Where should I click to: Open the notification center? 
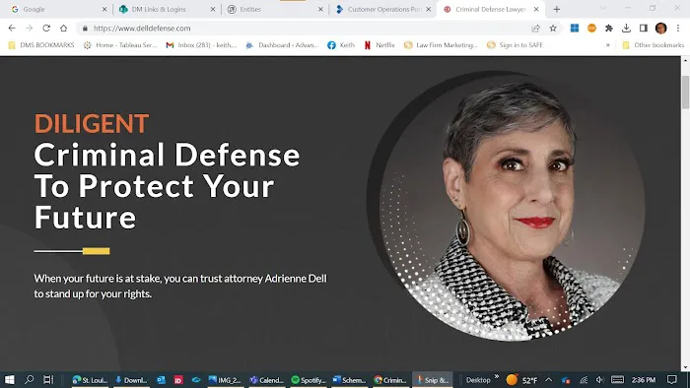(672, 380)
